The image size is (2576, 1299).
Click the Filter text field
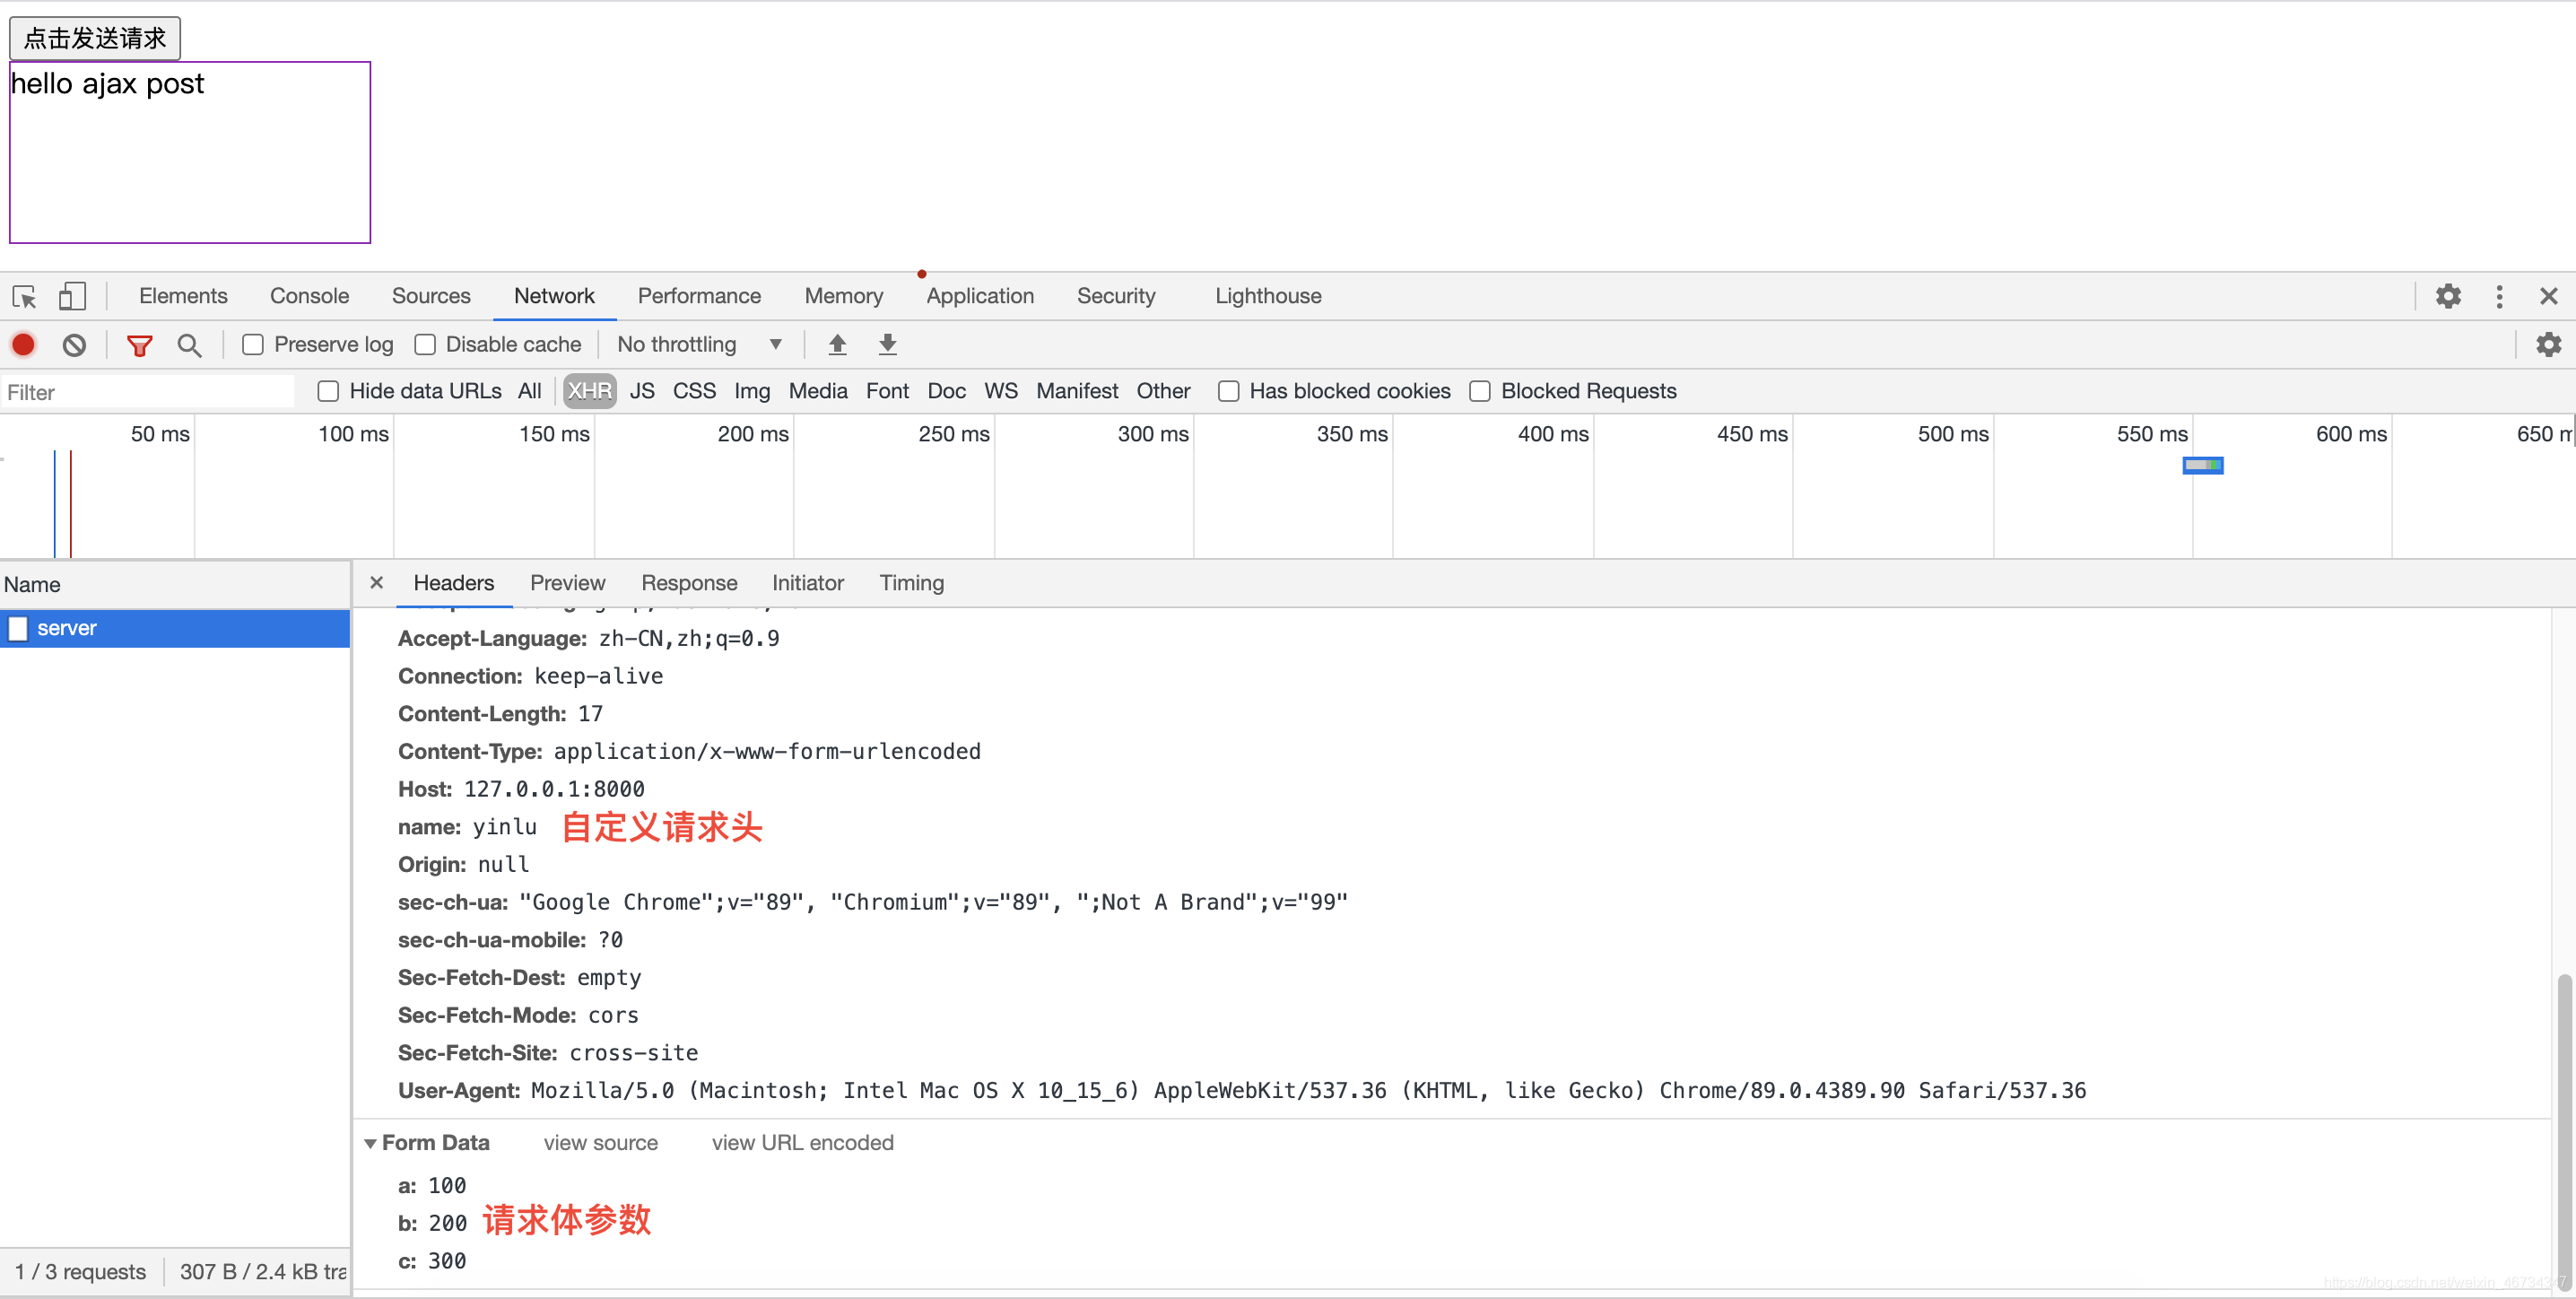click(x=148, y=392)
